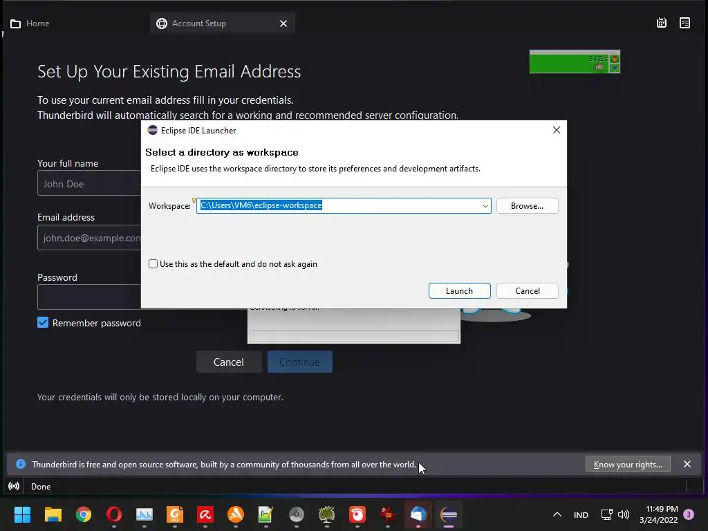The image size is (708, 531).
Task: Open the gray disc app on taskbar
Action: [297, 514]
